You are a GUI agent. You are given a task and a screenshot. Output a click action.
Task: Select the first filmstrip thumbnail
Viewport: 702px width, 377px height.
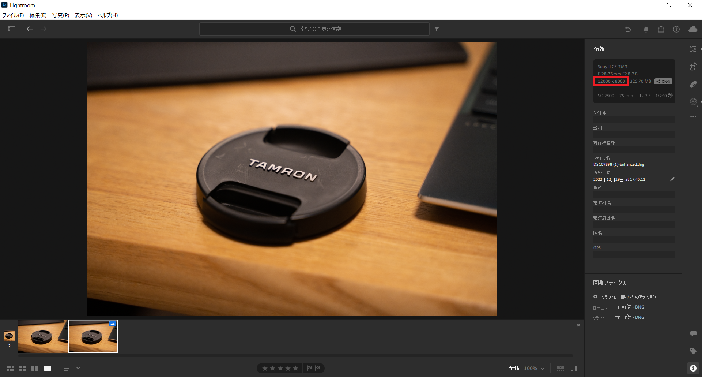43,336
